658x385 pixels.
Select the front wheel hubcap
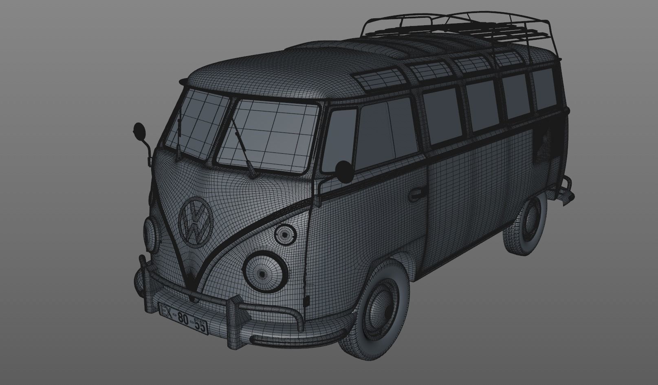[381, 309]
